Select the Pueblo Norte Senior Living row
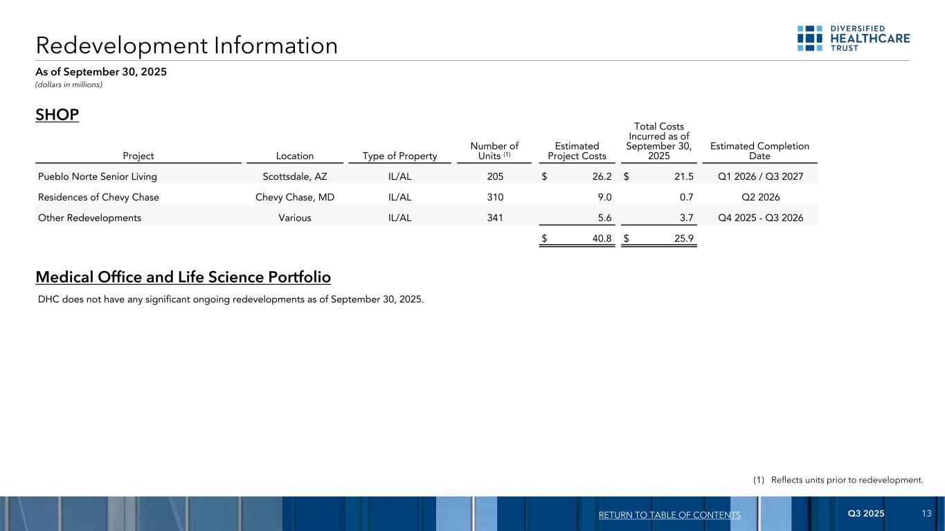Image resolution: width=945 pixels, height=531 pixels. point(98,176)
